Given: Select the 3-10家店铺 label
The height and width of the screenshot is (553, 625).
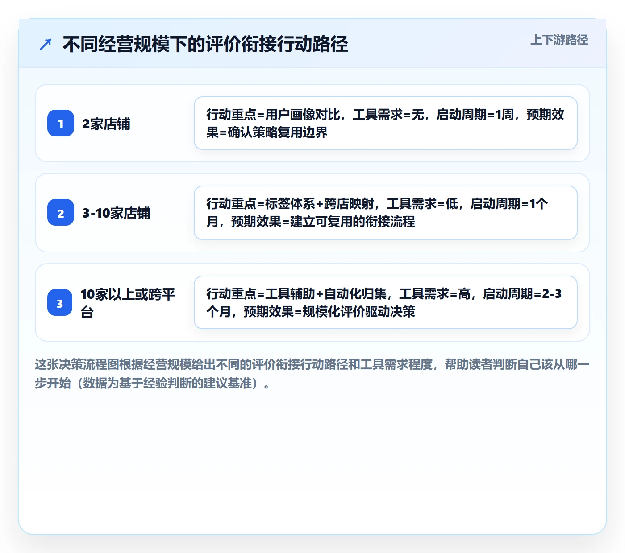Looking at the screenshot, I should 116,213.
